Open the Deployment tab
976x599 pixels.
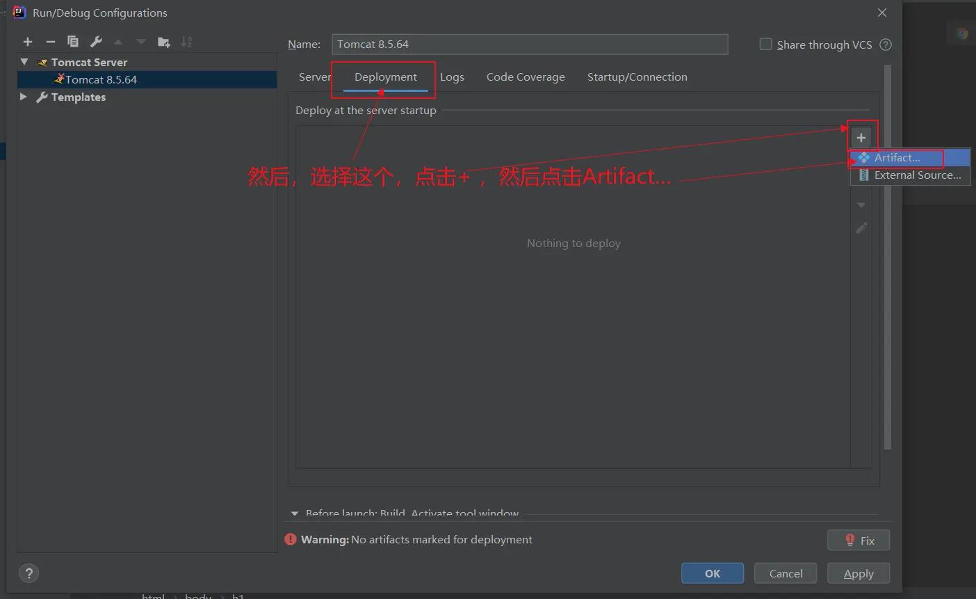pyautogui.click(x=386, y=77)
